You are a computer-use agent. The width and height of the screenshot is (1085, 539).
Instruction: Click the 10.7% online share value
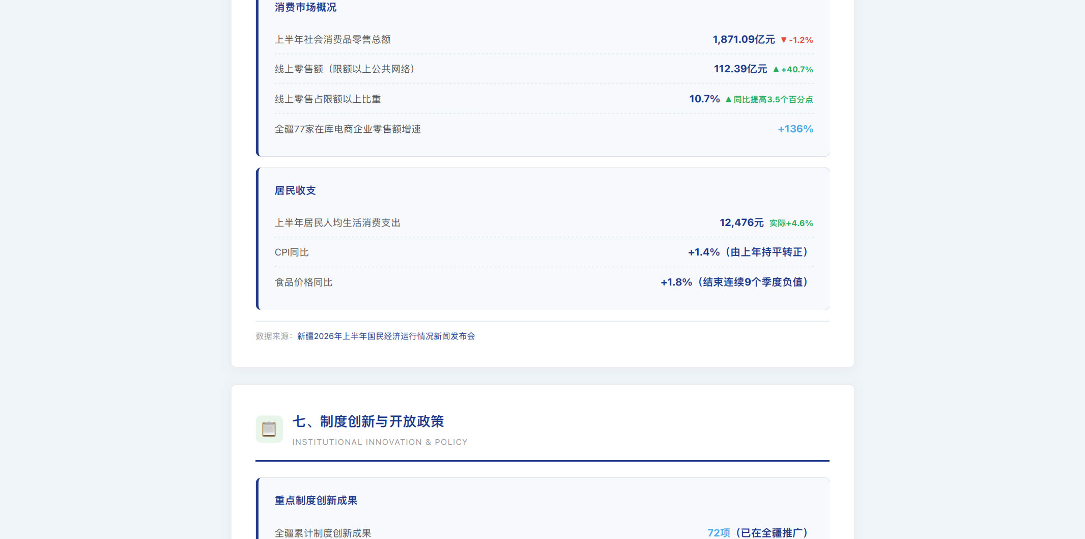click(704, 99)
